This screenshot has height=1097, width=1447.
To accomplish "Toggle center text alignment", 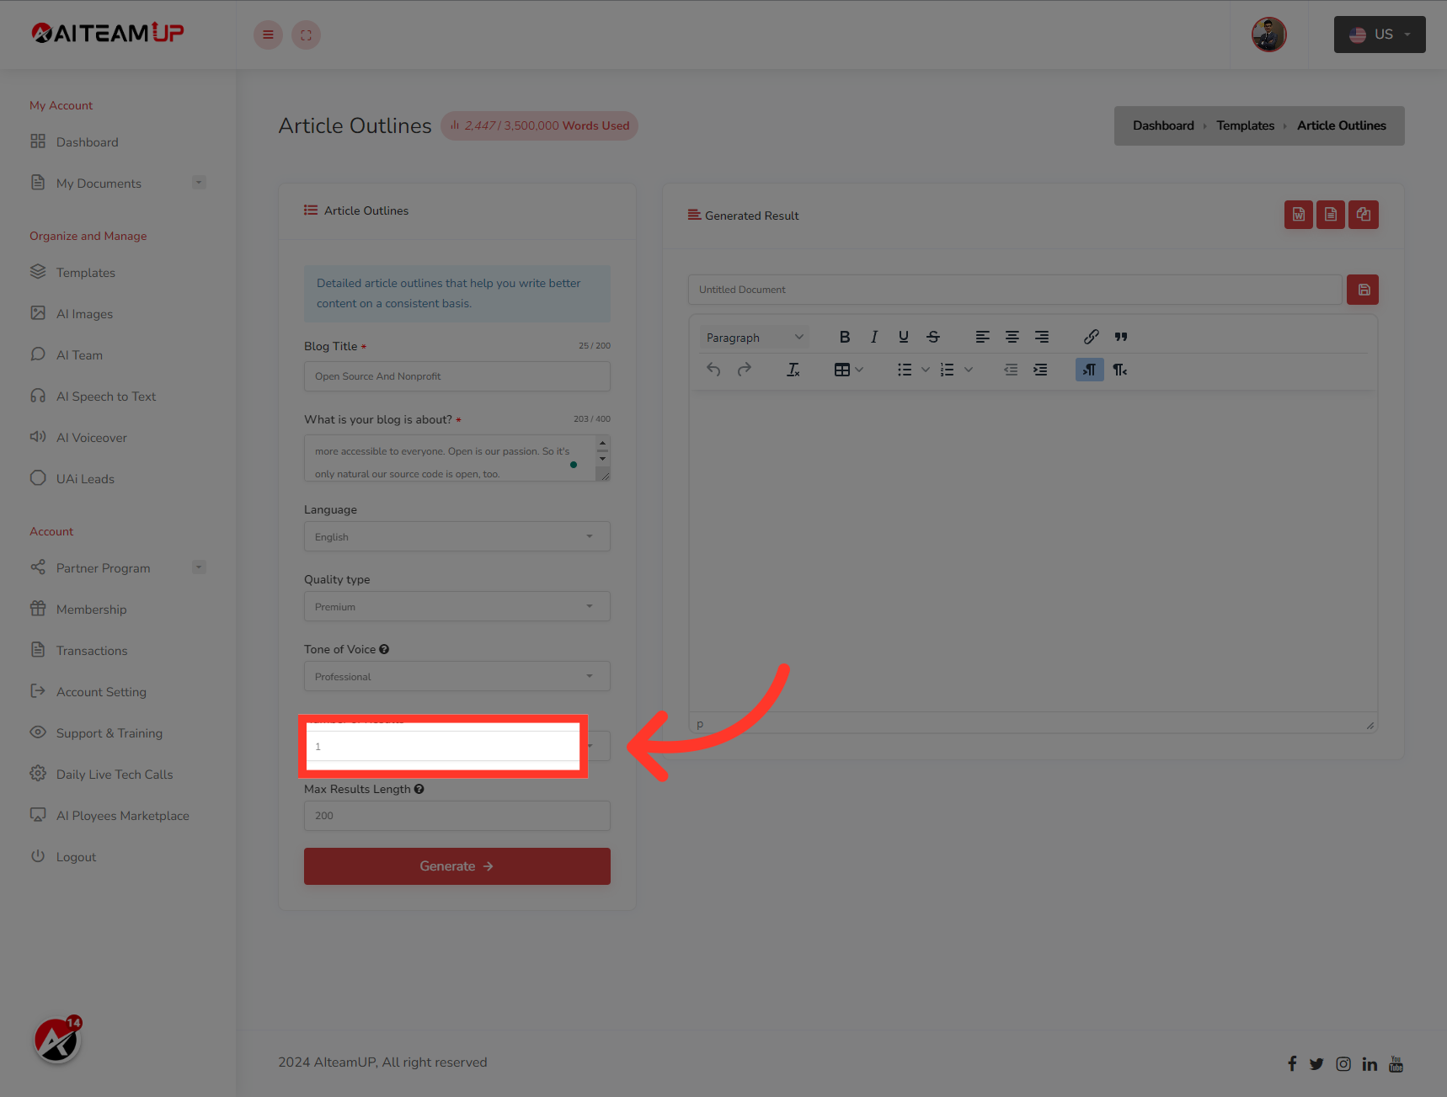I will coord(1012,337).
